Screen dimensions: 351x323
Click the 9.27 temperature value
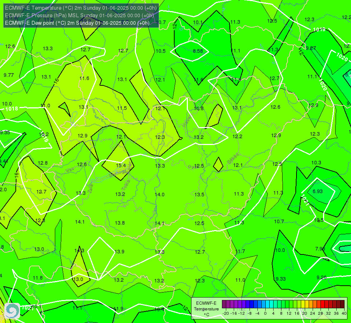click(x=311, y=48)
